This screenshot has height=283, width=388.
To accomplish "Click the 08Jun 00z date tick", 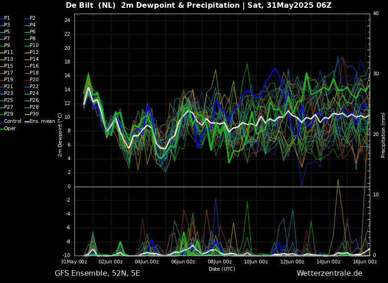I will tap(220, 262).
